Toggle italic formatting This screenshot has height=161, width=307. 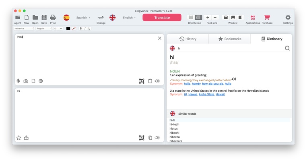(x=85, y=29)
